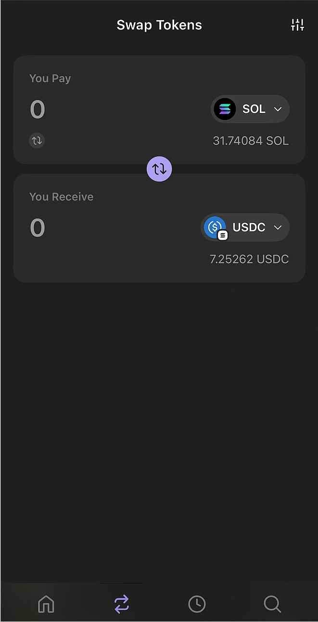Open the USDC token selection dropdown
Image resolution: width=318 pixels, height=622 pixels.
[245, 227]
